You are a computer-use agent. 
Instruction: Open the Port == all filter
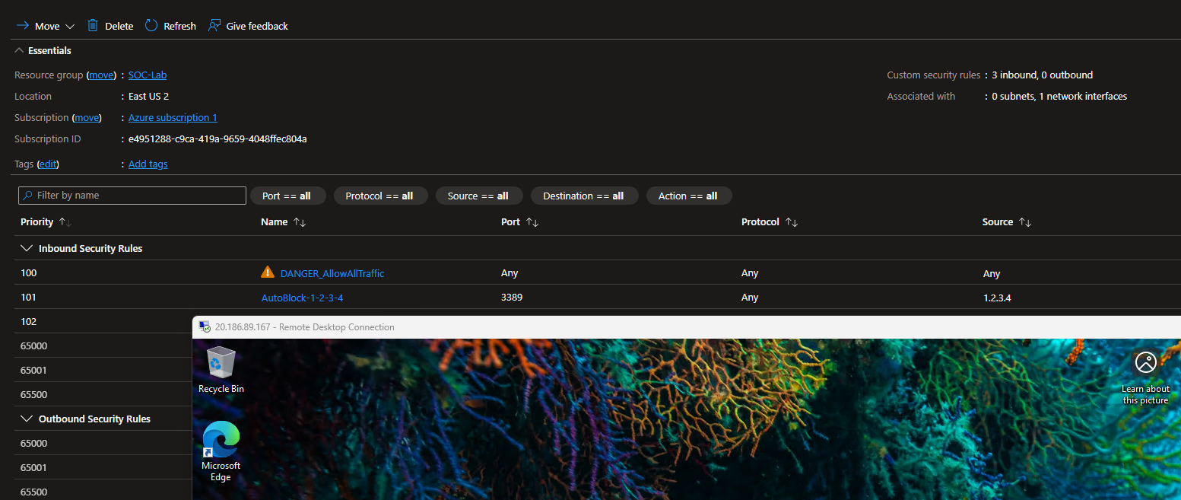pos(287,196)
